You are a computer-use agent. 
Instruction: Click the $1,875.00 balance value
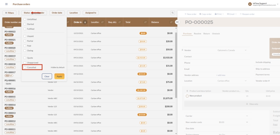tap(168, 98)
